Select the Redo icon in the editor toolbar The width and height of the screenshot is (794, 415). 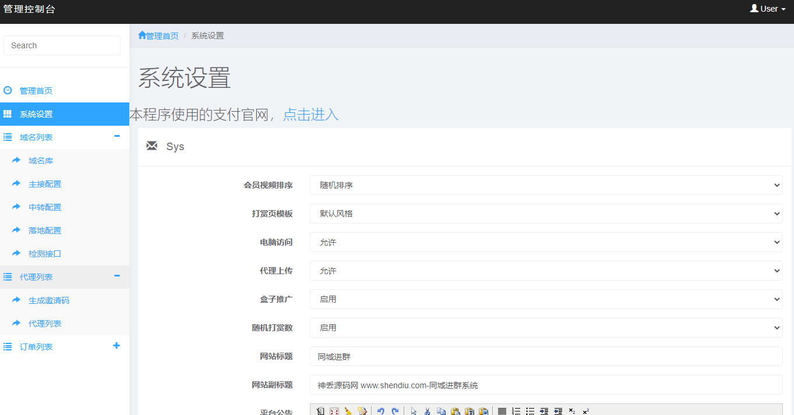(395, 410)
